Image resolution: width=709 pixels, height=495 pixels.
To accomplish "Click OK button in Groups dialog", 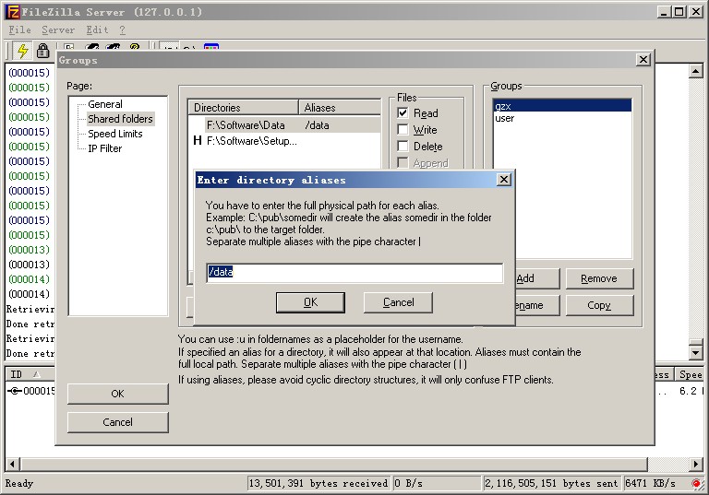I will 117,394.
